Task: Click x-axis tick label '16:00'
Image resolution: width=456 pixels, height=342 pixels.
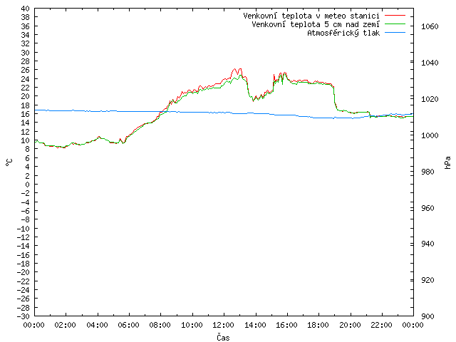Action: point(286,325)
